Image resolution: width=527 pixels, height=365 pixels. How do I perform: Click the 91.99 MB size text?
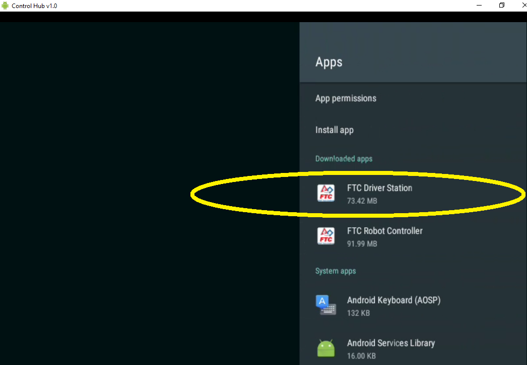pyautogui.click(x=362, y=244)
